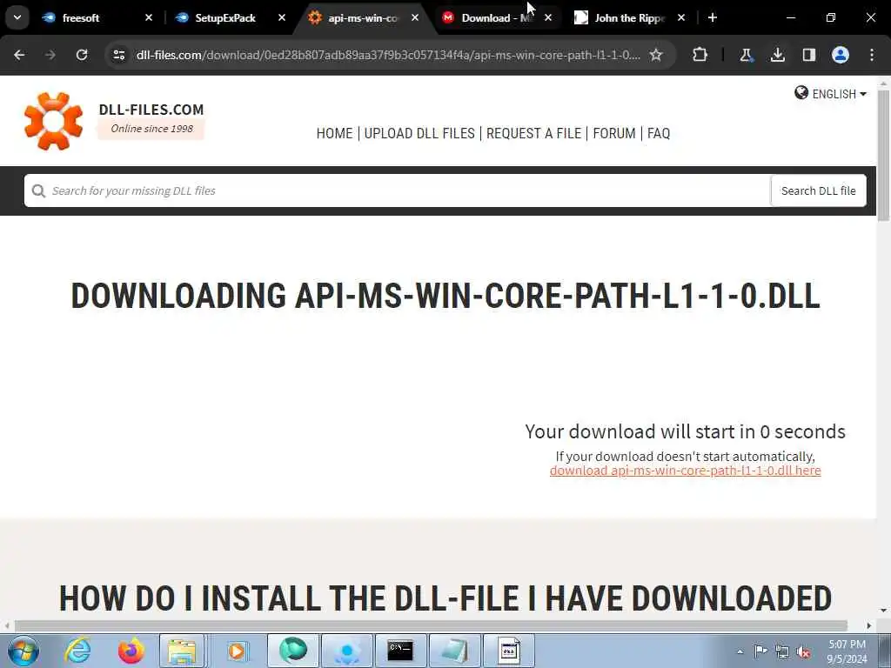This screenshot has height=668, width=891.
Task: Open the tab search dropdown
Action: (17, 17)
